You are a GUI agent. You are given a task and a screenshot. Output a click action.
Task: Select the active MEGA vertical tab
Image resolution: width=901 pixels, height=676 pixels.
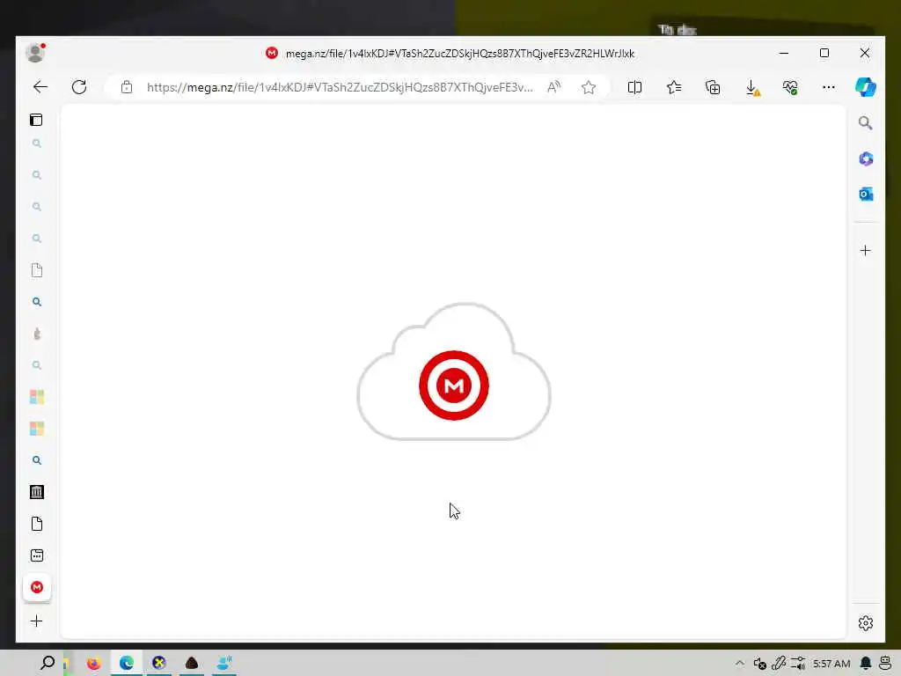click(x=37, y=587)
